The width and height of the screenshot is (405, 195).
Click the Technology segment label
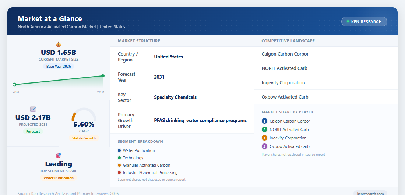133,158
